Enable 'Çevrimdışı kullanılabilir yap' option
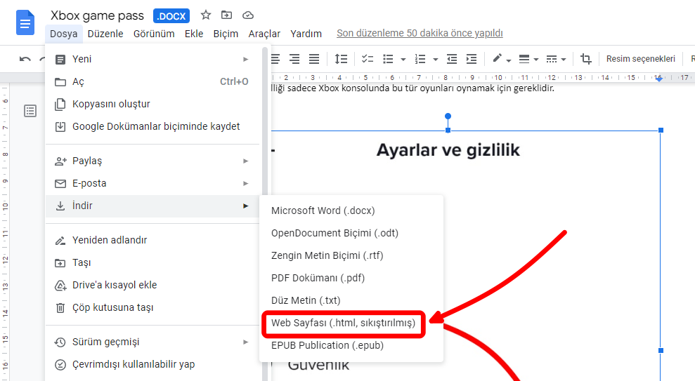This screenshot has height=381, width=695. click(x=134, y=364)
